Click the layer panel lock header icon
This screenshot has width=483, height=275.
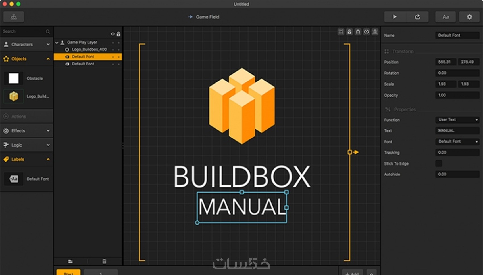[x=118, y=34]
